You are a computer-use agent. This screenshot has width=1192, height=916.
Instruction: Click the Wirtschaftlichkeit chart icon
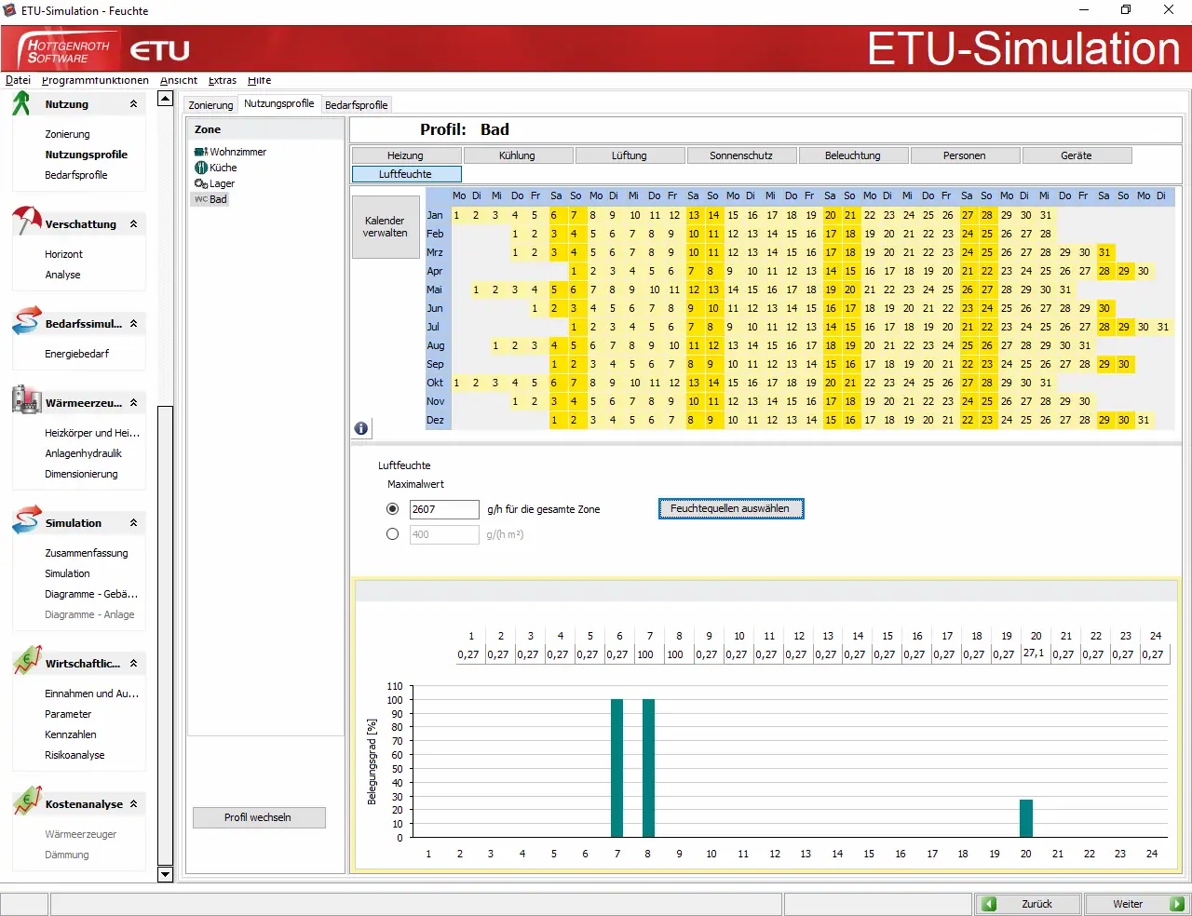point(26,661)
